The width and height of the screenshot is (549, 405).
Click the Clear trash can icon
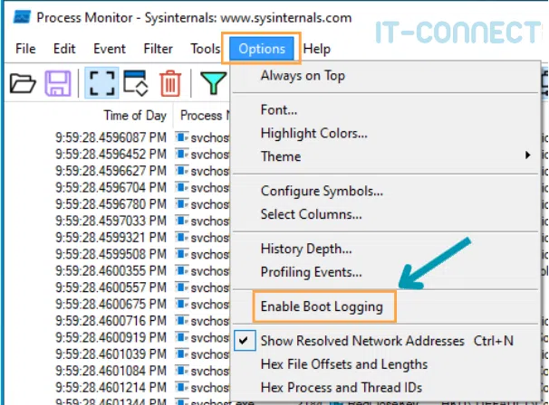[170, 83]
